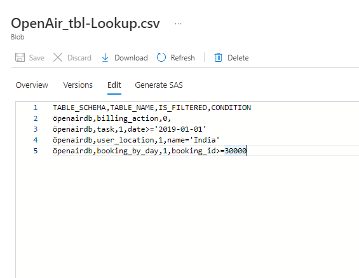Click the user_location line text
The height and width of the screenshot is (278, 359).
136,140
